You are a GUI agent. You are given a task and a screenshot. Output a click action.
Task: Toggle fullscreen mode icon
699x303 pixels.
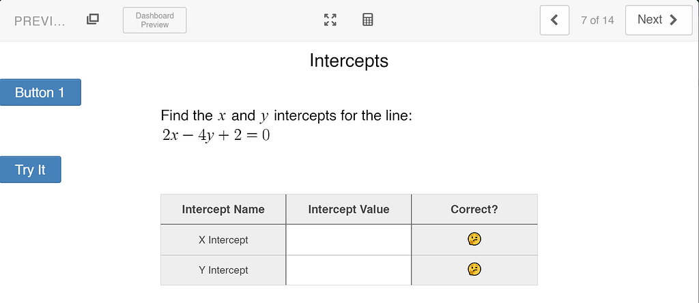coord(330,20)
